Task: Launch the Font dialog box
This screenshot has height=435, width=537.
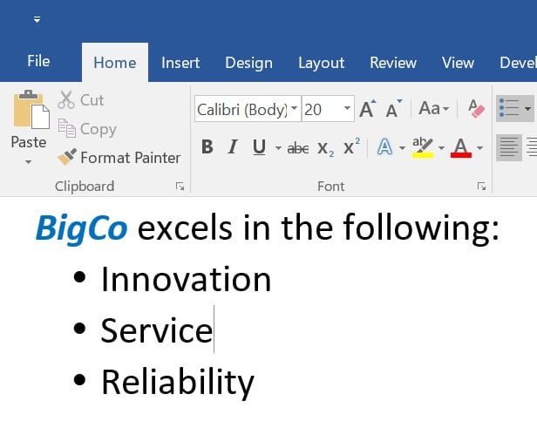Action: point(481,186)
